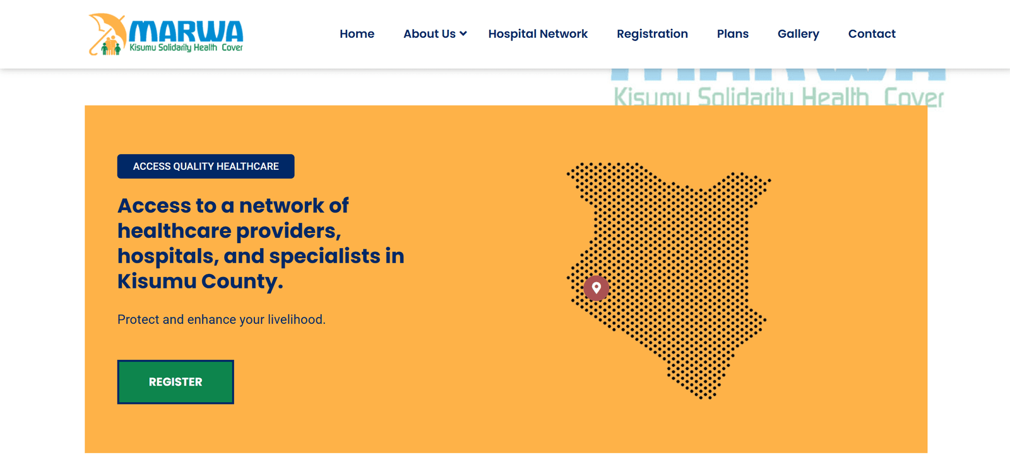Viewport: 1010px width, 462px height.
Task: Go to Hospital Network page
Action: click(538, 34)
